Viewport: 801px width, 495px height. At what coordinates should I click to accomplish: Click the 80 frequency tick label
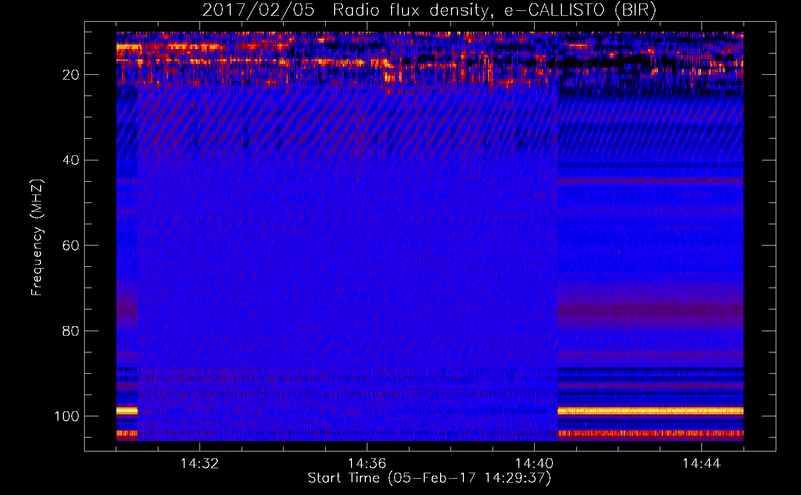tap(71, 331)
